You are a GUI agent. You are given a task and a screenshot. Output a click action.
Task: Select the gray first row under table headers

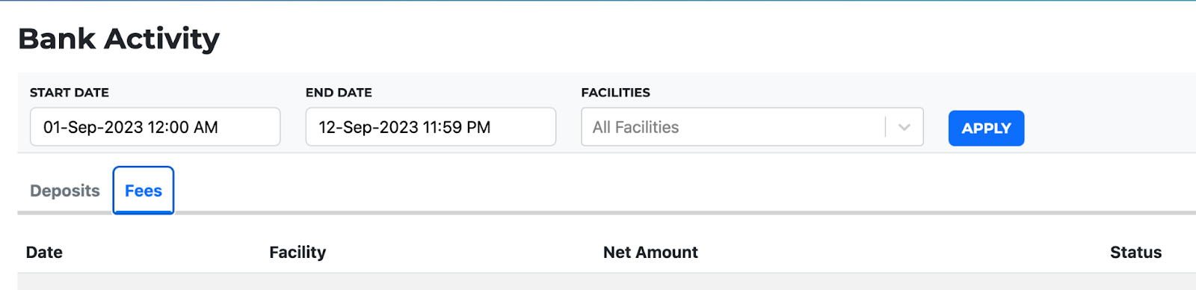tap(606, 282)
